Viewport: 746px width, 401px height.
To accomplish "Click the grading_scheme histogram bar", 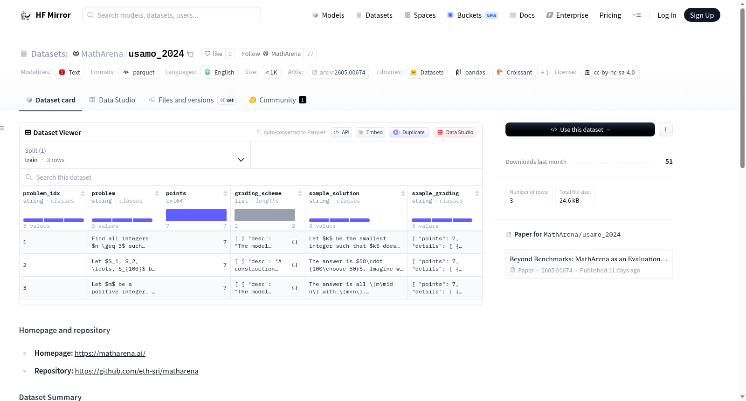I will (265, 215).
